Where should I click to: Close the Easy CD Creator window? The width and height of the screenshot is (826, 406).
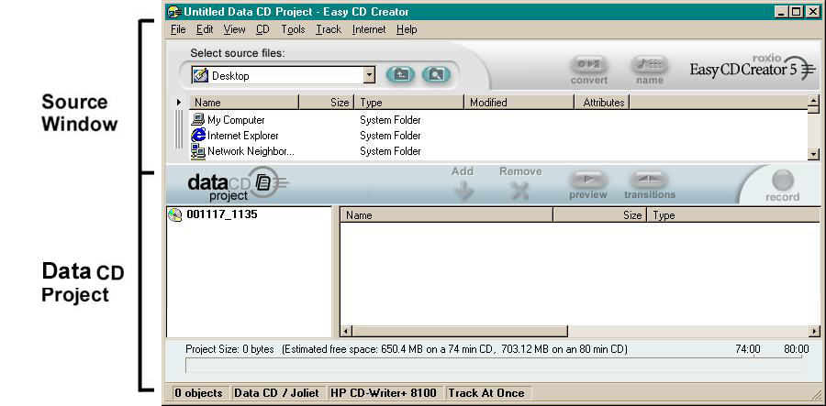(811, 12)
